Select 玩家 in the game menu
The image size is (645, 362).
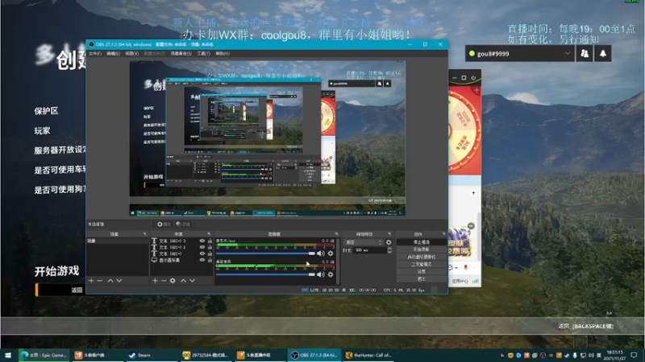coord(42,131)
